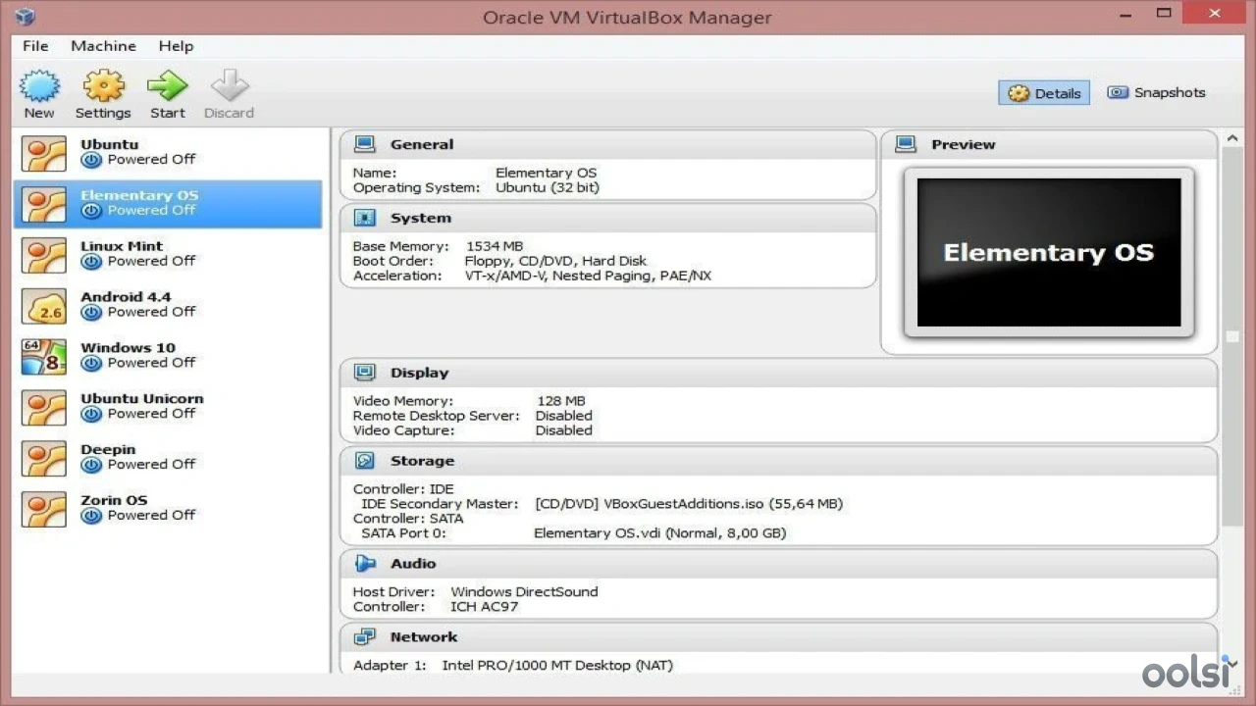Image resolution: width=1256 pixels, height=706 pixels.
Task: Click the boot order Floppy, CD/DVD, Hard Disk
Action: click(555, 261)
